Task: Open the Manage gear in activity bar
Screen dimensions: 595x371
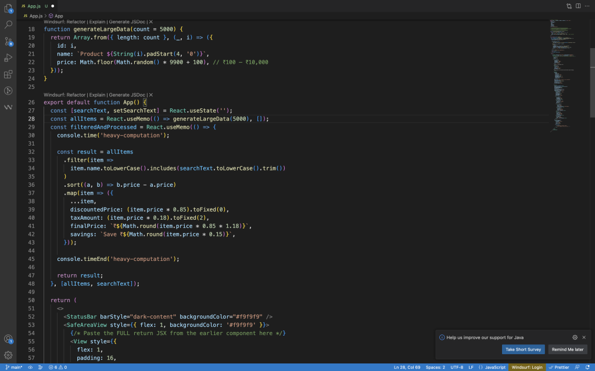Action: tap(8, 355)
